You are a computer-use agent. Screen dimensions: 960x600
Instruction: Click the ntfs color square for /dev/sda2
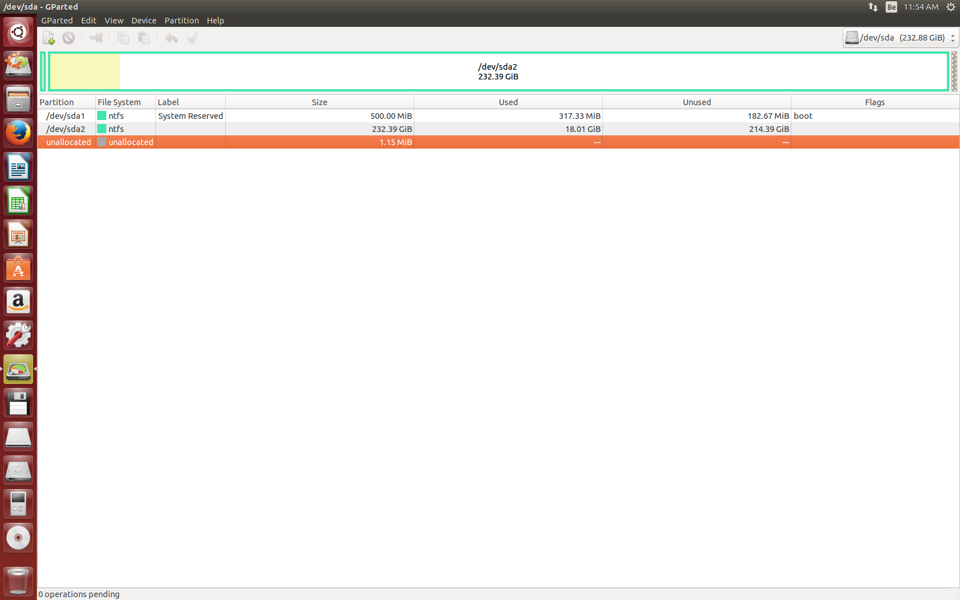pos(102,129)
